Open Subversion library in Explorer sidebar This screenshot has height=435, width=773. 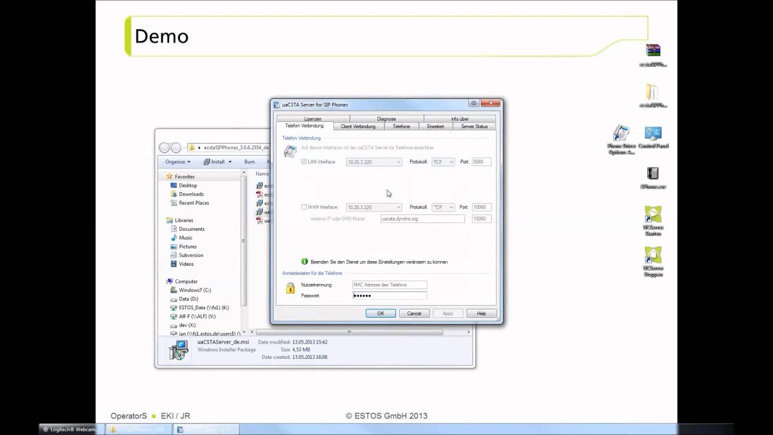pyautogui.click(x=191, y=255)
